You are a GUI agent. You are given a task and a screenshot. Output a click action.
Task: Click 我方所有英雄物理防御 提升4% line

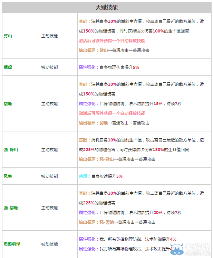coord(128,239)
